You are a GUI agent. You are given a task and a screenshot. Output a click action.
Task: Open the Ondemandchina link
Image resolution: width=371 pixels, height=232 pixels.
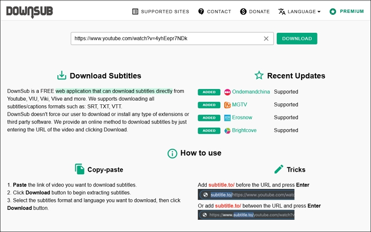click(x=251, y=92)
